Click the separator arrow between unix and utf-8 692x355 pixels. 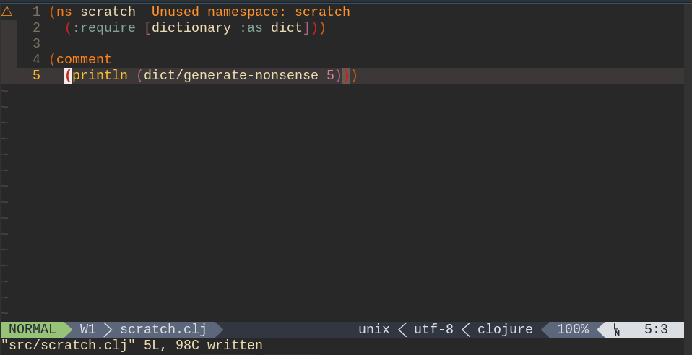[x=402, y=330]
